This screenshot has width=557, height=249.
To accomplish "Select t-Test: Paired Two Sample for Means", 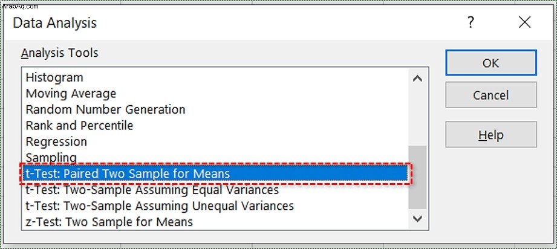I will 215,173.
